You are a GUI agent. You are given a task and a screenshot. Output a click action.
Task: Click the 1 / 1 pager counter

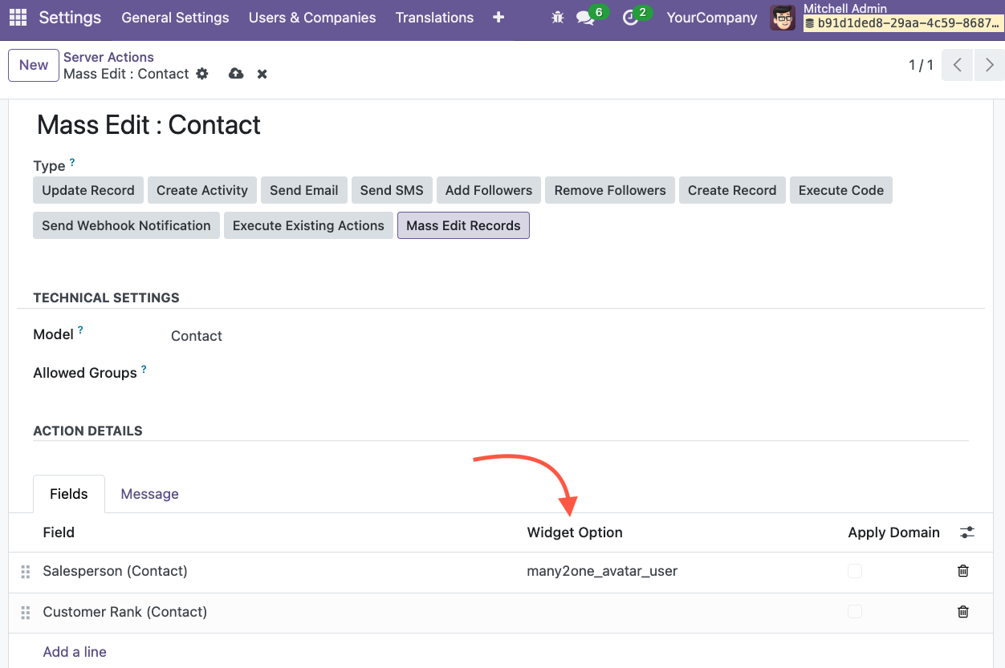(x=921, y=65)
